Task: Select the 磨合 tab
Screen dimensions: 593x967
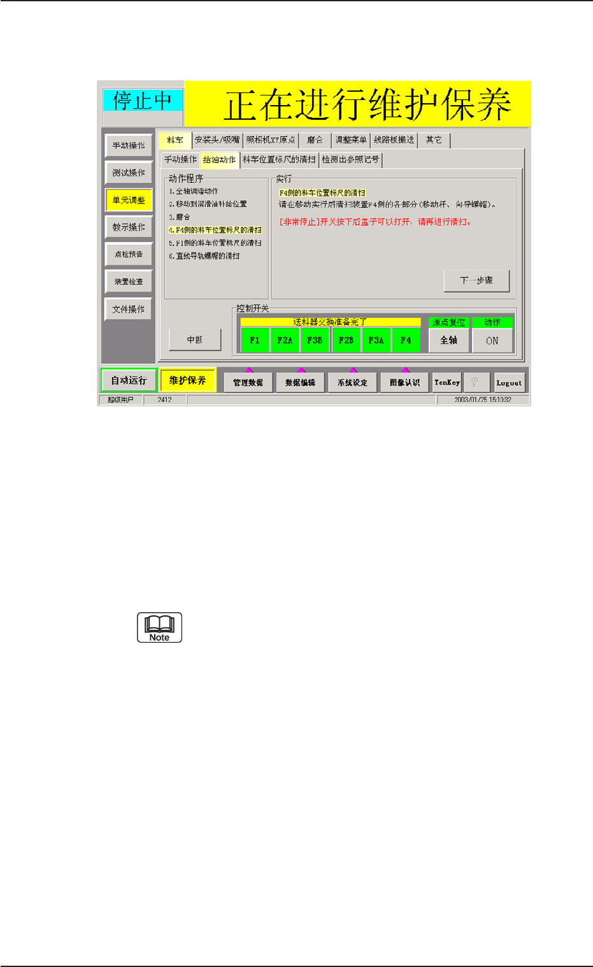Action: pos(315,140)
